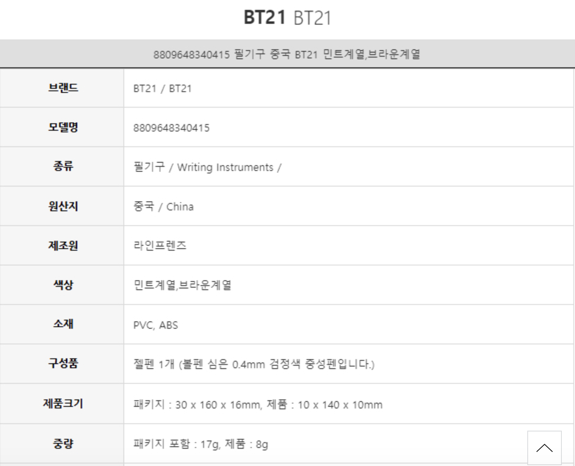Image resolution: width=575 pixels, height=466 pixels.
Task: Select model number in the 모델명 row
Action: 171,128
